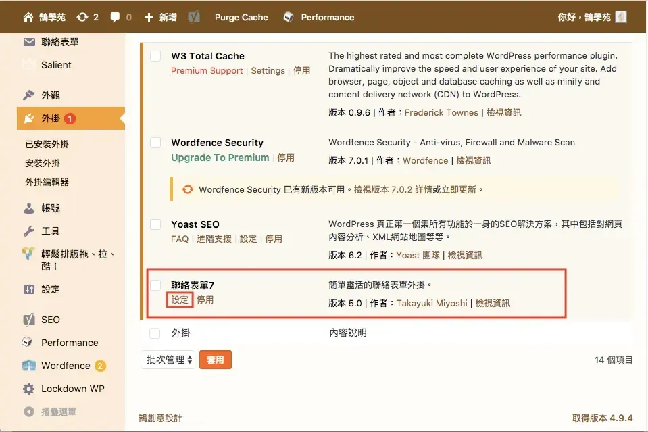Open 已安裝外掛 submenu item
Screen dimensions: 648x432
[47, 144]
